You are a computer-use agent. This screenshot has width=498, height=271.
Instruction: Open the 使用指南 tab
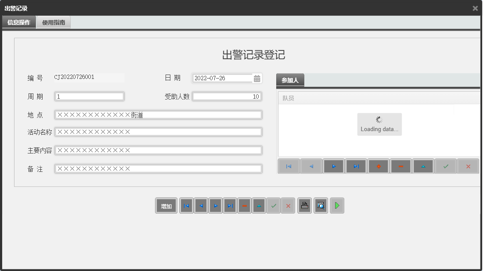54,22
